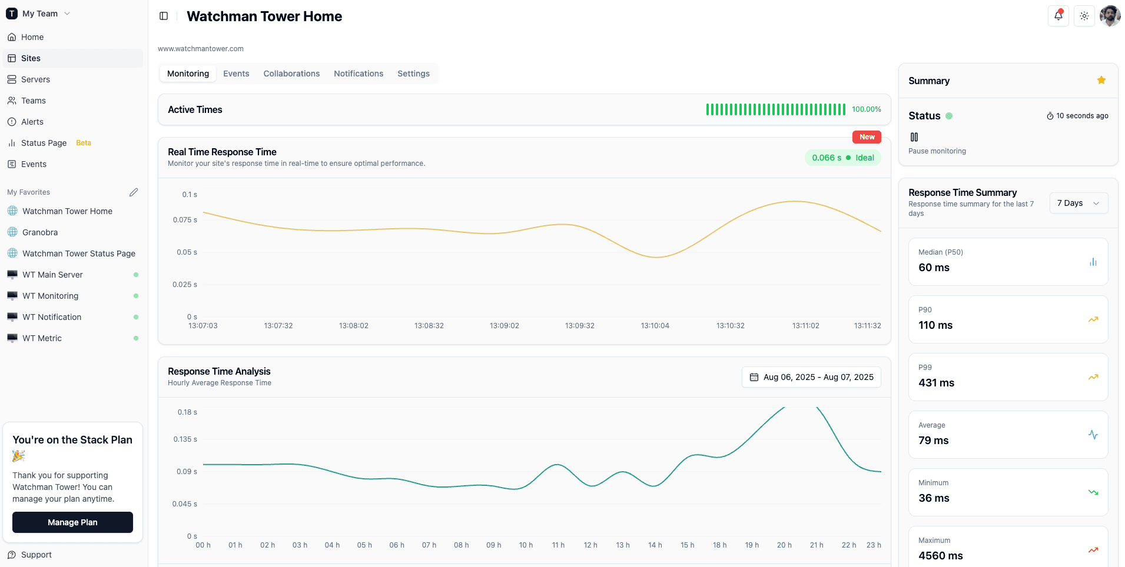Open the Aug 06 - Aug 07 date picker

pos(811,377)
